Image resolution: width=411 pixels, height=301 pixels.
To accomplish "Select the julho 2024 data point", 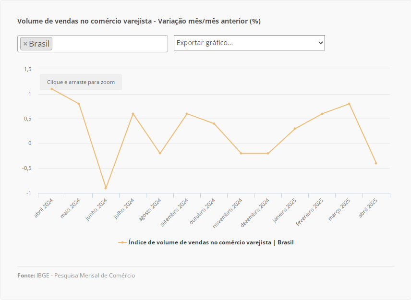I will 133,114.
